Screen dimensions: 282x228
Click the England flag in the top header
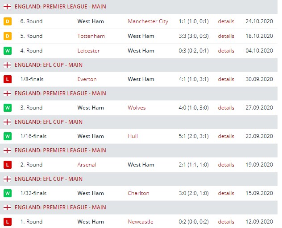(x=7, y=8)
